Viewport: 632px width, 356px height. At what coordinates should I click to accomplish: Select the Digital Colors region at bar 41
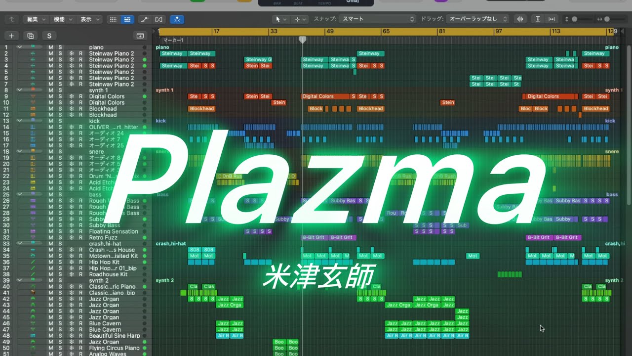pyautogui.click(x=325, y=96)
